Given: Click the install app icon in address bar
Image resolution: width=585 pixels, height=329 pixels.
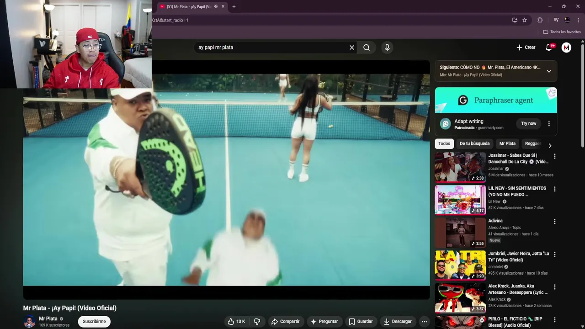Looking at the screenshot, I should pyautogui.click(x=515, y=20).
